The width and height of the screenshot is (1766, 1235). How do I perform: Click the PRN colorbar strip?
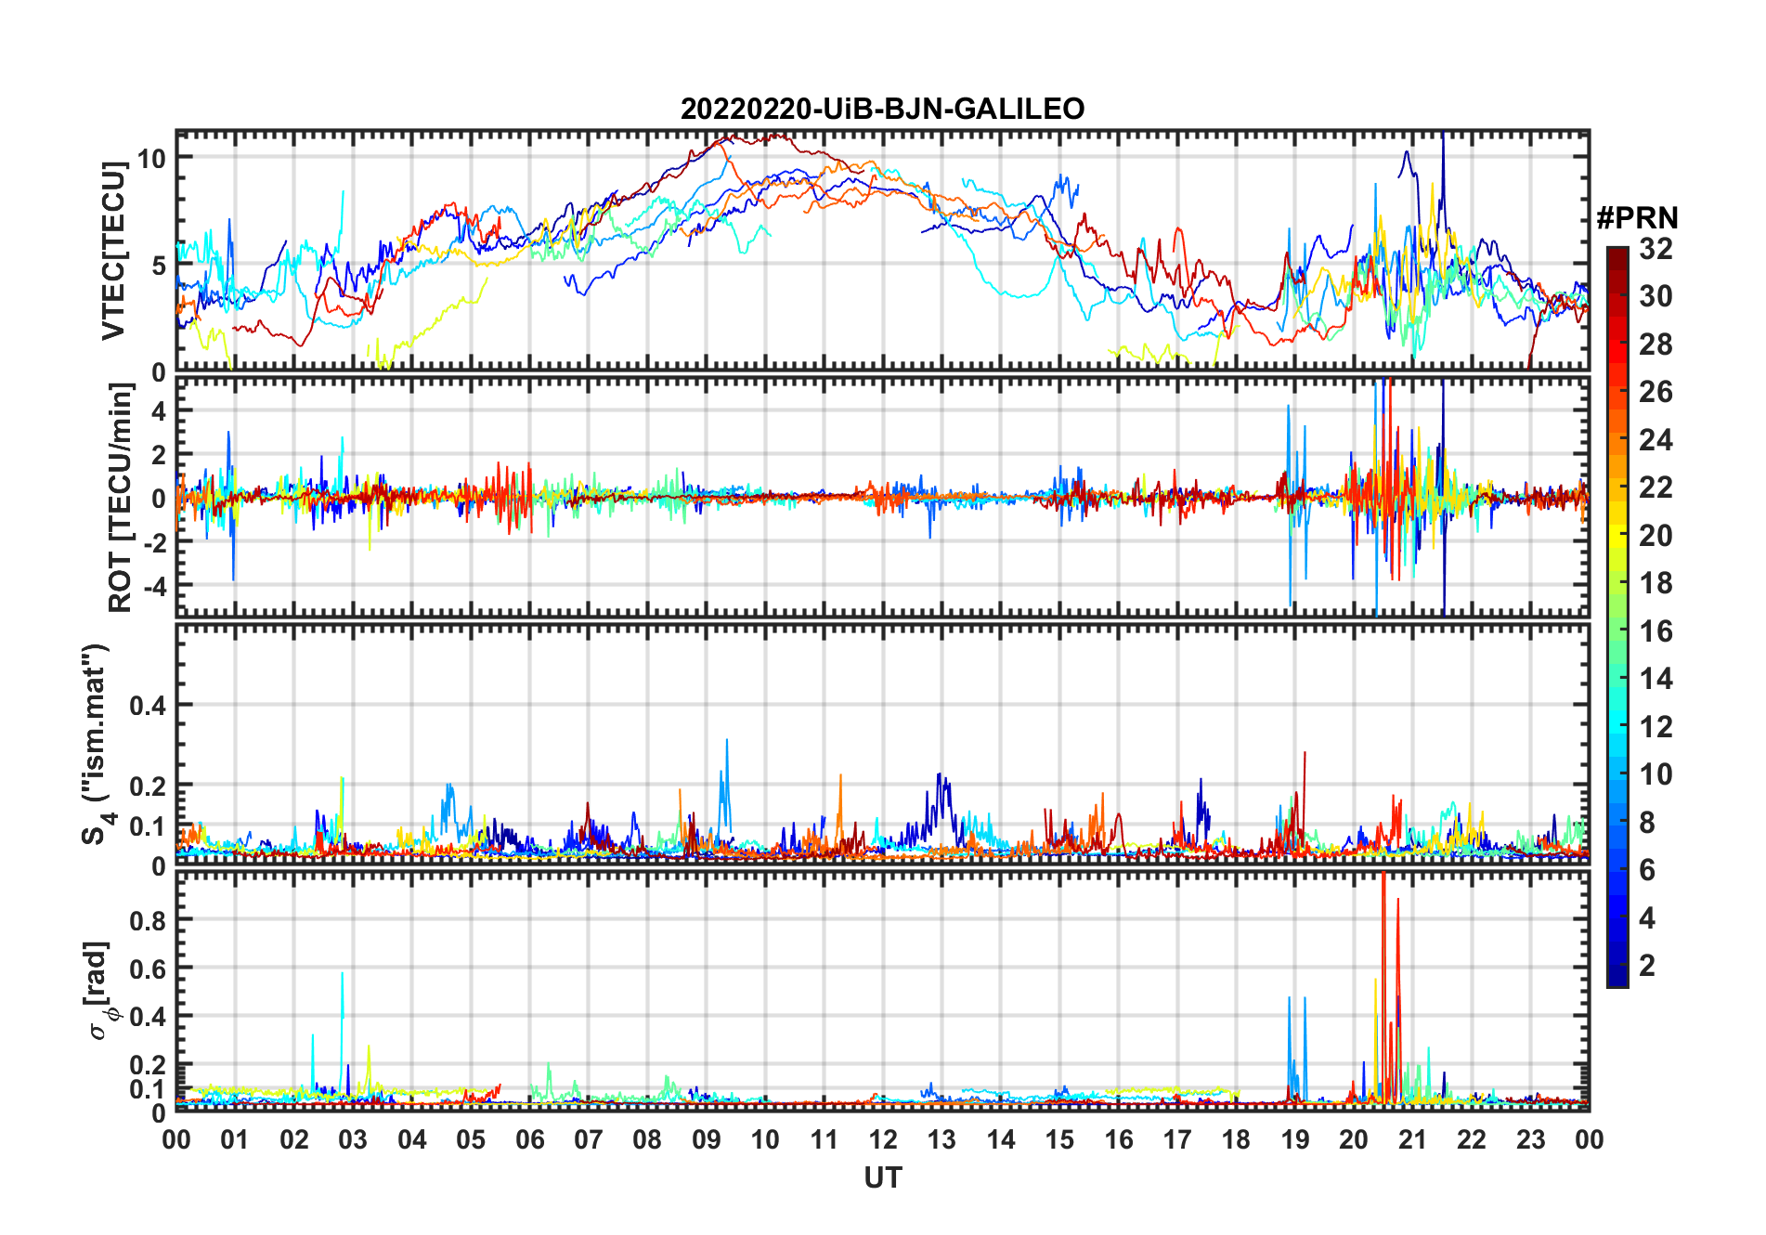coord(1617,617)
